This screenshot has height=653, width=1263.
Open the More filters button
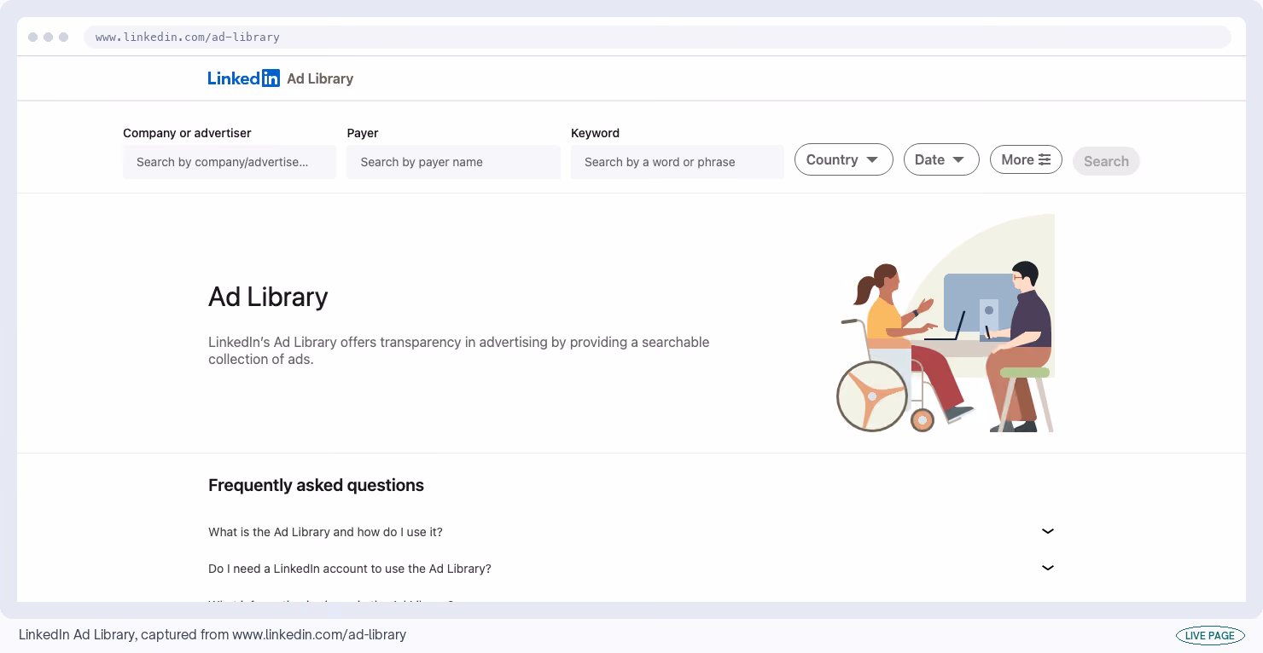click(x=1026, y=159)
